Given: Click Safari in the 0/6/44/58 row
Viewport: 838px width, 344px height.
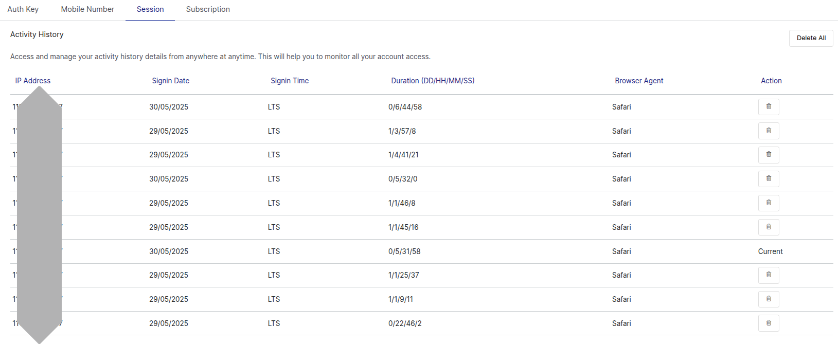Looking at the screenshot, I should pos(621,107).
